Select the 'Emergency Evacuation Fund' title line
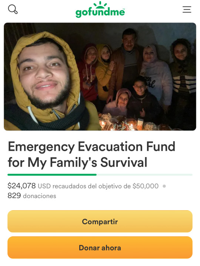 pos(91,147)
